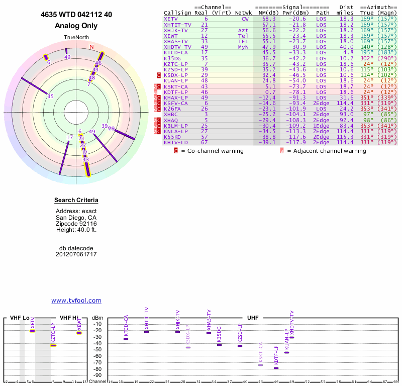Select the XHTIT-TV callsign
This screenshot has height=386, width=402.
coord(177,25)
